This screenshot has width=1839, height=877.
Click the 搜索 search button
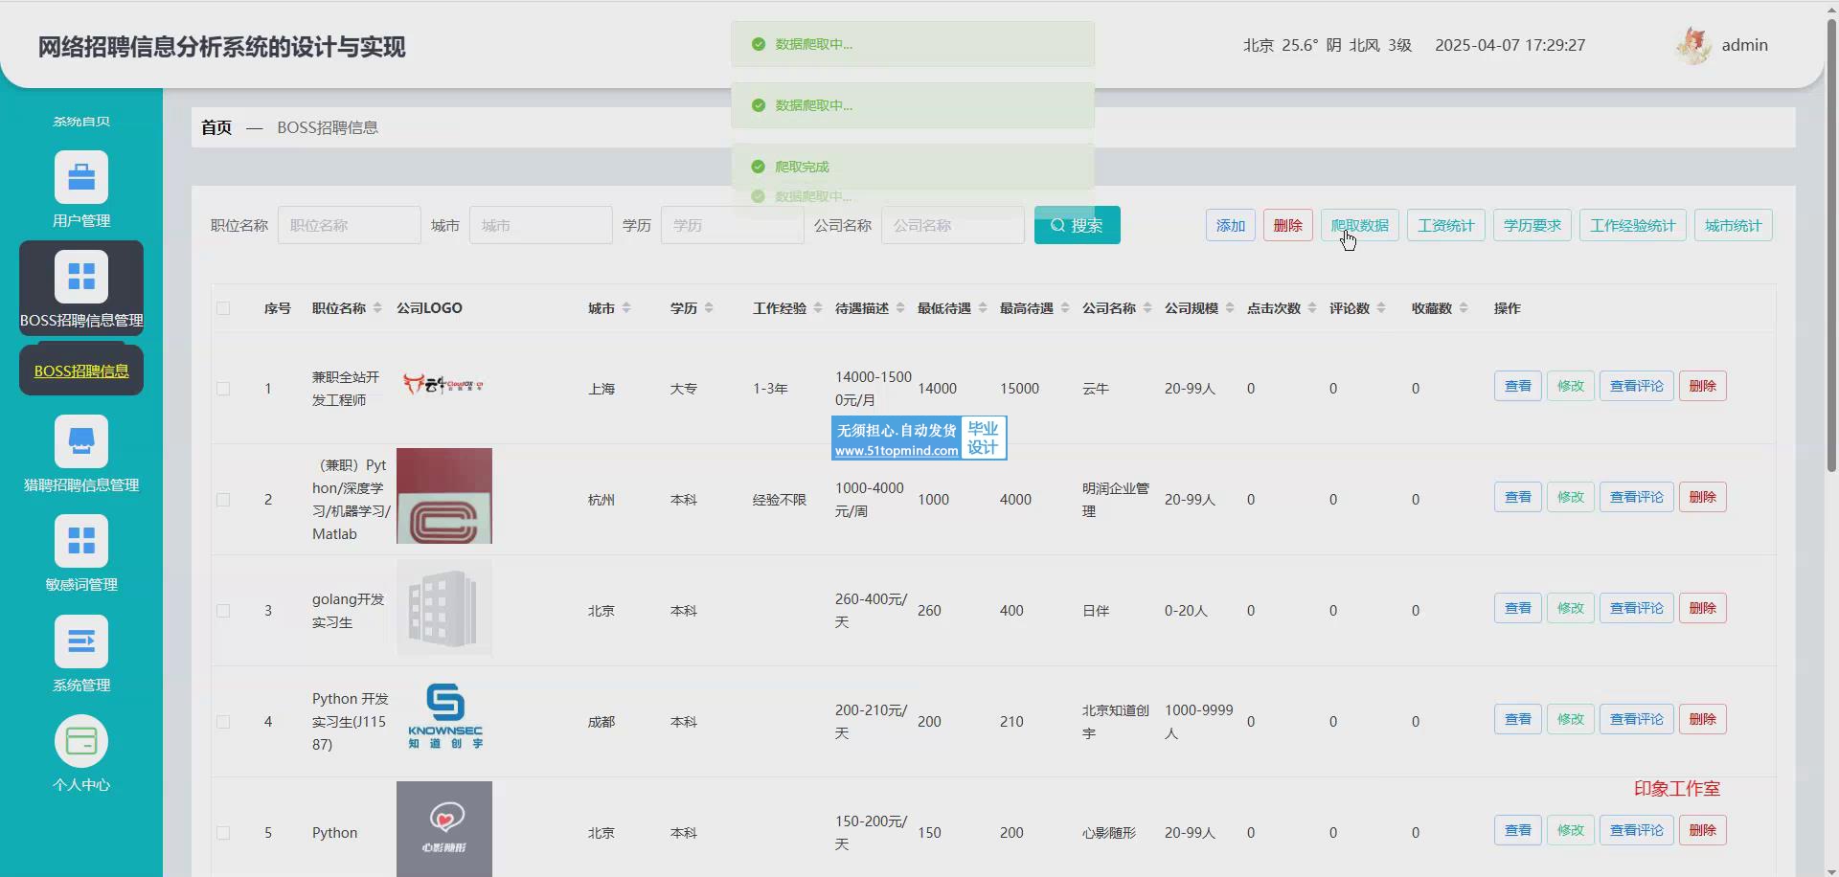[1077, 225]
